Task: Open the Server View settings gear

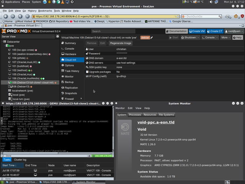Action: pos(57,36)
